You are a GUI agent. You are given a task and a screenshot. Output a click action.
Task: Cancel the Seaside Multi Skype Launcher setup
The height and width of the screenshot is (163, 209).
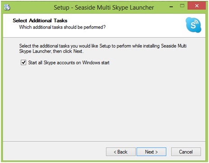[186, 152]
